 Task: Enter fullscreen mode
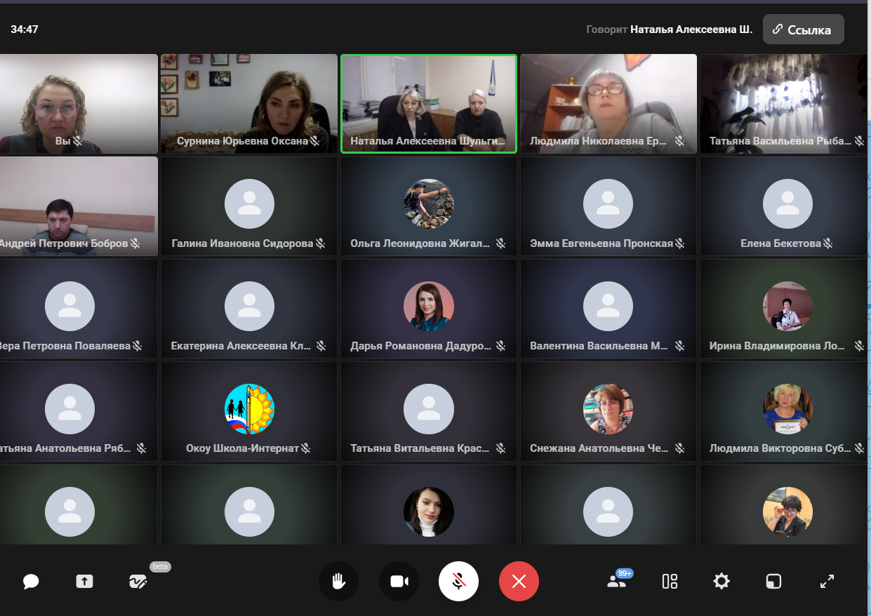tap(827, 582)
